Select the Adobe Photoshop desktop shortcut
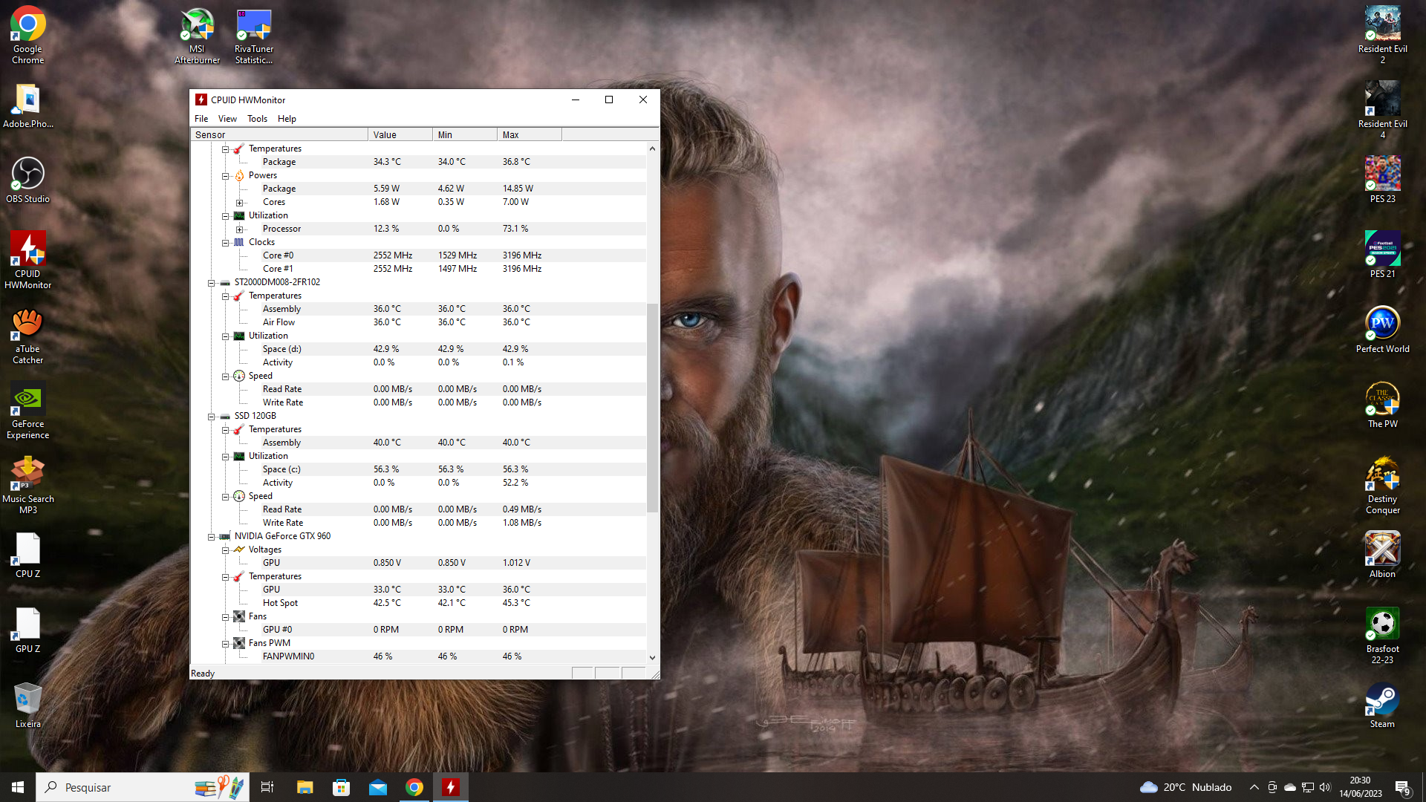This screenshot has width=1426, height=802. point(27,105)
